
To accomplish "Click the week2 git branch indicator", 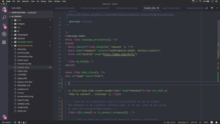I will 7,122.
